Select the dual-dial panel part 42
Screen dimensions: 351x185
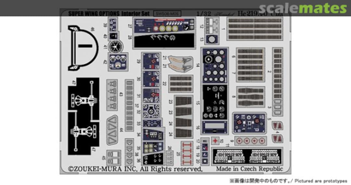tap(118, 61)
